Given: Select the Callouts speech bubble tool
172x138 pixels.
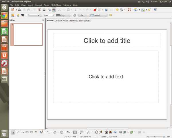Looking at the screenshot, I should 82,132.
